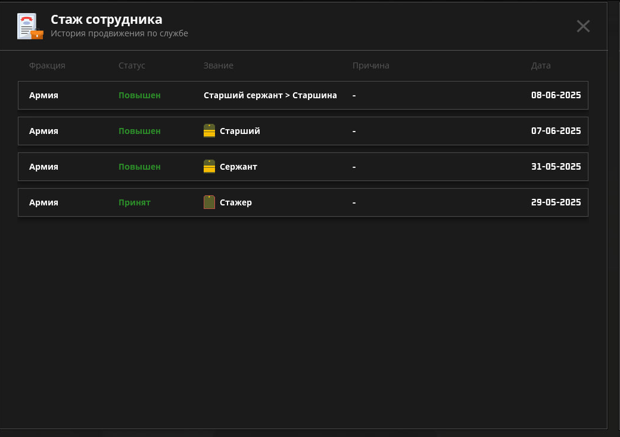This screenshot has width=620, height=437.
Task: Select the Старший сержант > Старшина promotion text
Action: (270, 95)
